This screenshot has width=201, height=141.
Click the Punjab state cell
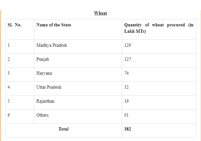click(43, 59)
